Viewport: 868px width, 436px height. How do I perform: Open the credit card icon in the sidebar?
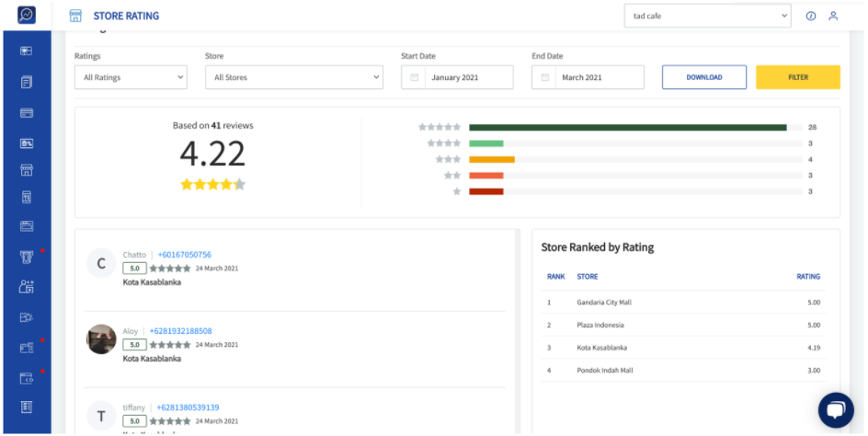[27, 113]
